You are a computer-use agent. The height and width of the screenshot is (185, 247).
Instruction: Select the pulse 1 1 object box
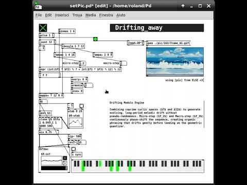point(47,35)
